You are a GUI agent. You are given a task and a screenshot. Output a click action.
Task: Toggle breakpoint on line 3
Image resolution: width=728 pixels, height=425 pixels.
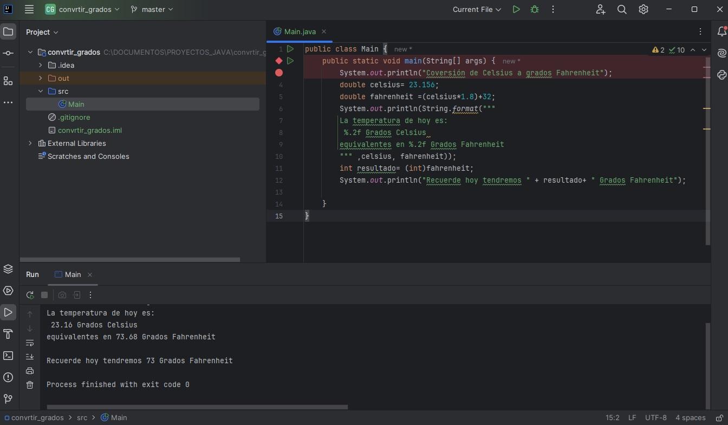279,73
